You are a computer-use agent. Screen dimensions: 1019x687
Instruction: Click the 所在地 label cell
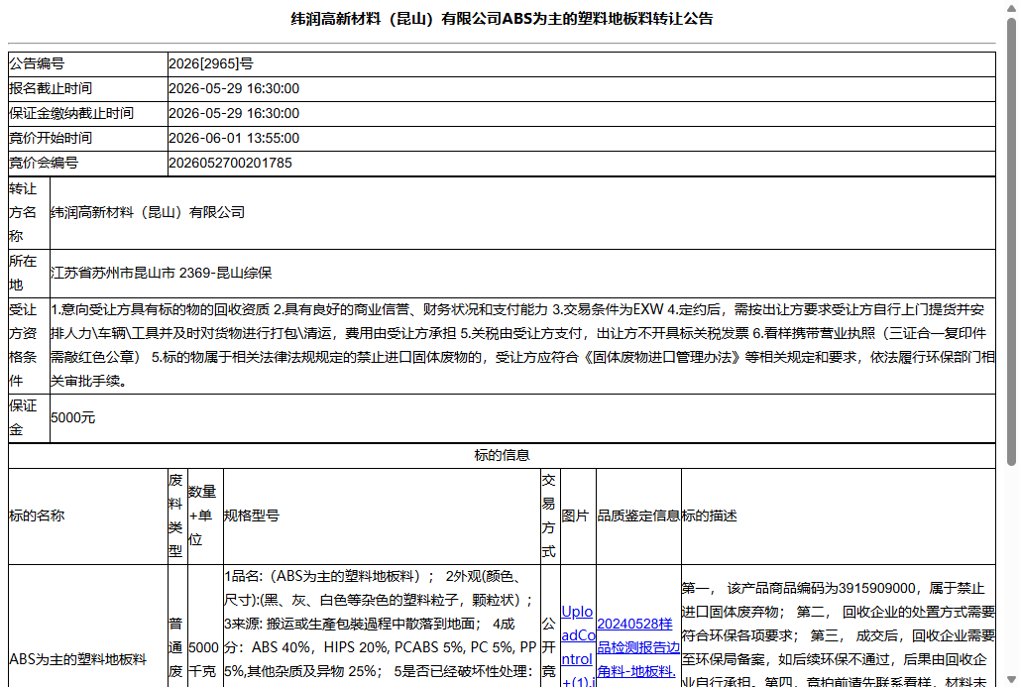pos(30,273)
